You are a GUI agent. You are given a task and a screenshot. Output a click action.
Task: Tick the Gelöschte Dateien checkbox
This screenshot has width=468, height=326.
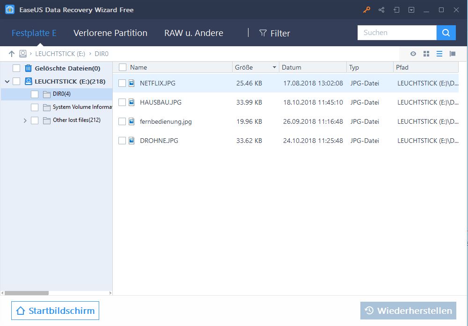(x=16, y=68)
